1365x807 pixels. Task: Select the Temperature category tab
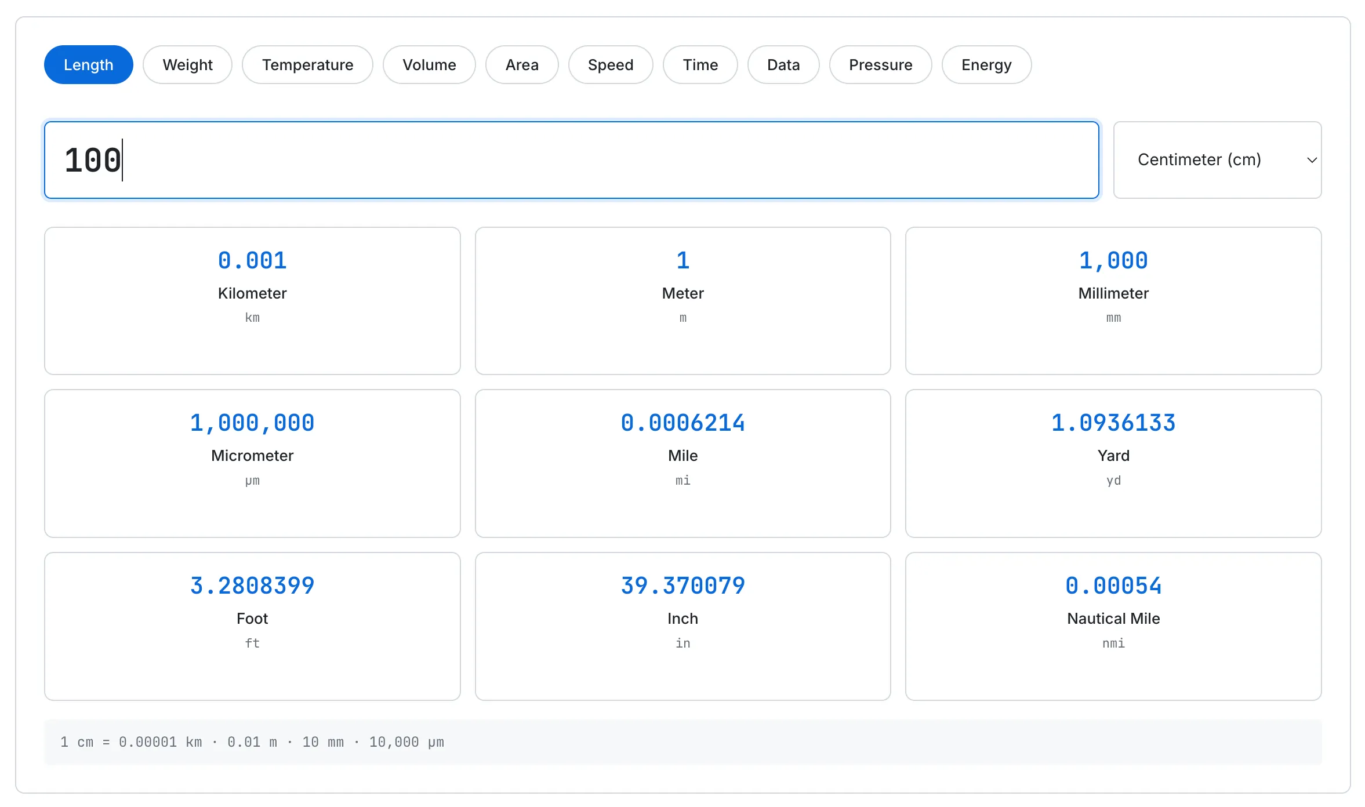307,65
